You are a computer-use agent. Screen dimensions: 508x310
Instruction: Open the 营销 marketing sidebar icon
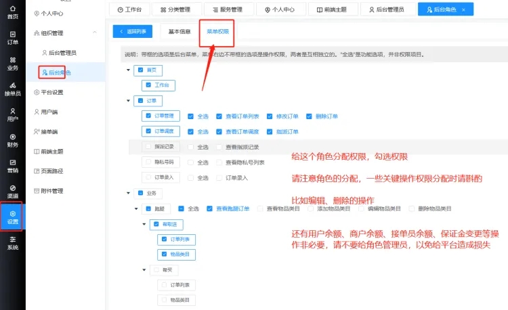[x=12, y=166]
